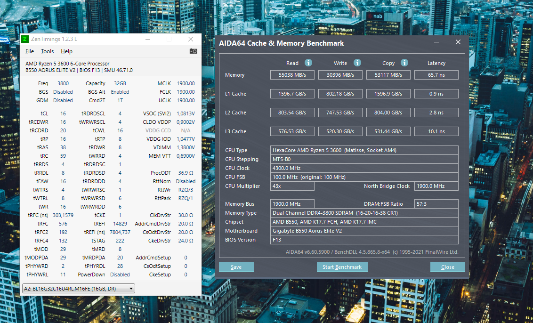Click the Write column info icon

[x=357, y=63]
